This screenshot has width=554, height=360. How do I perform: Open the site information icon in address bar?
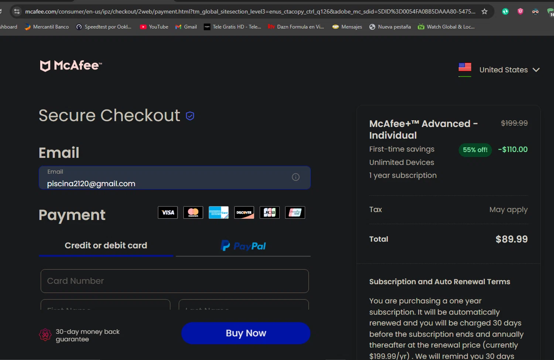tap(17, 11)
